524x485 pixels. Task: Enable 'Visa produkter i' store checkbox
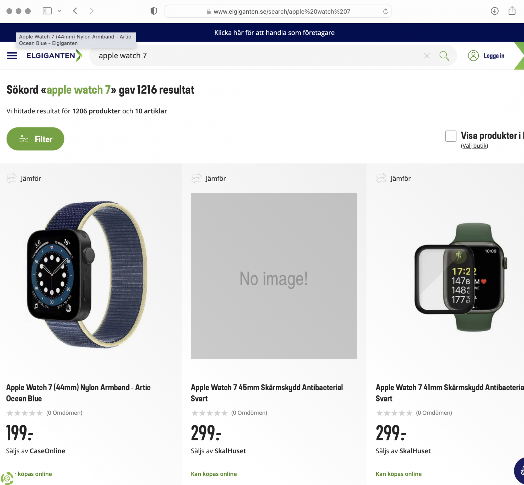[450, 136]
